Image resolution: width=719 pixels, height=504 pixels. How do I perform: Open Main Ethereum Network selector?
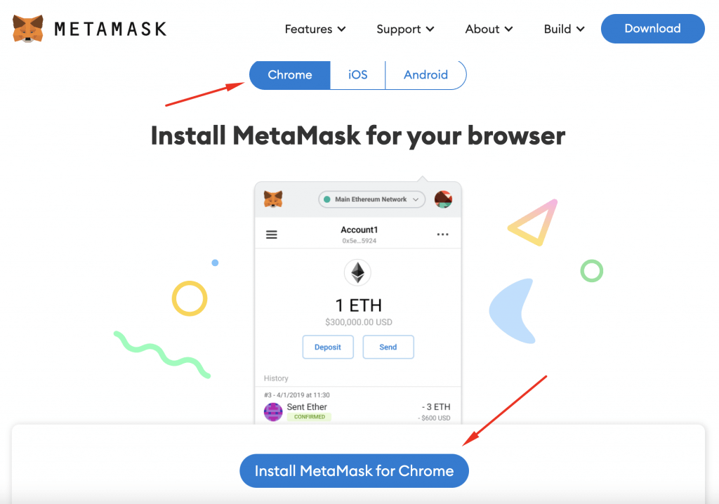click(372, 199)
